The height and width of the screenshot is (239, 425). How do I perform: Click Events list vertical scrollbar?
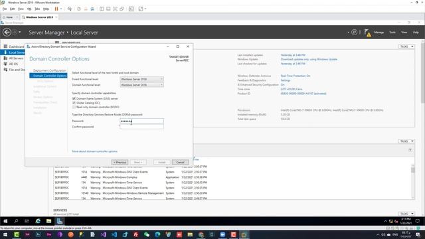click(413, 181)
